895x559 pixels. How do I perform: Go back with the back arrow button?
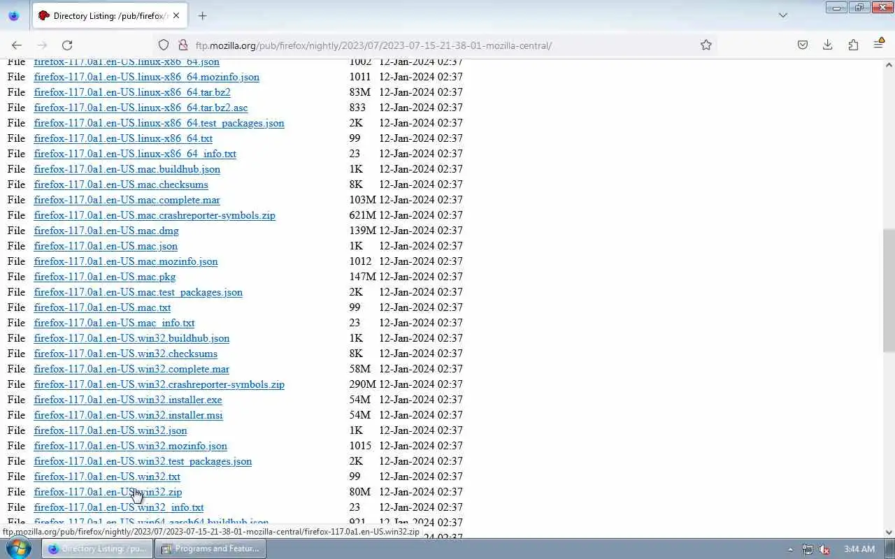[x=17, y=45]
